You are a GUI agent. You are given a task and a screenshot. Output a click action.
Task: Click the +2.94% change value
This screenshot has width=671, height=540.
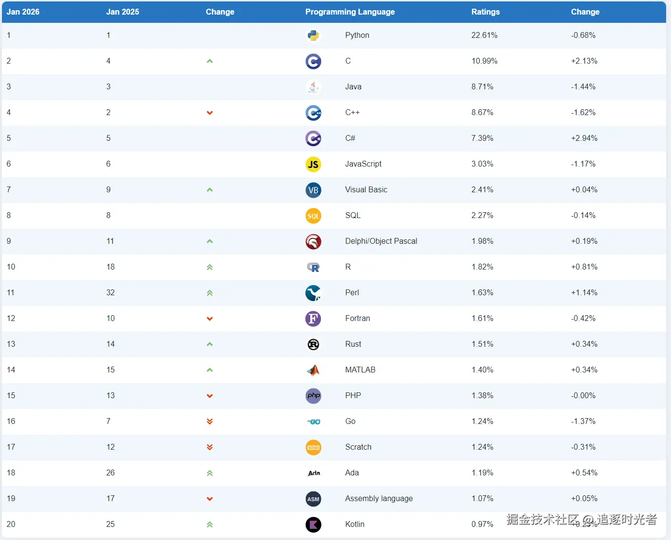[x=584, y=138]
